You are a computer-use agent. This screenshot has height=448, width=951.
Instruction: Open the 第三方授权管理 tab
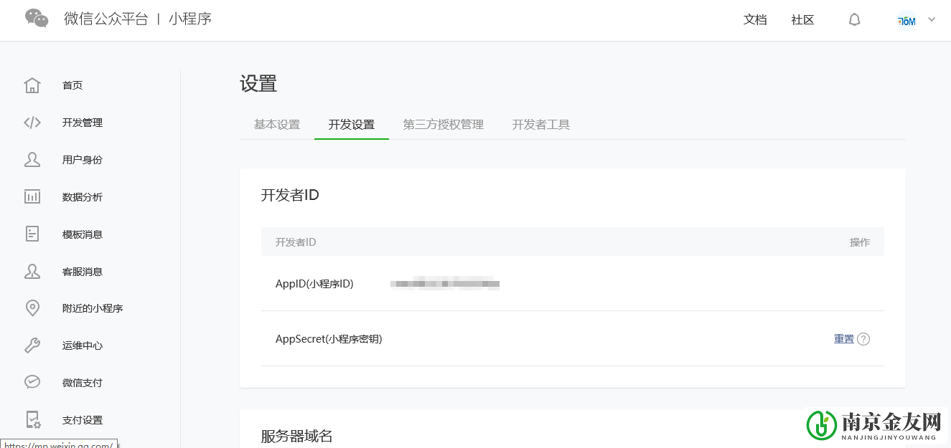coord(443,124)
